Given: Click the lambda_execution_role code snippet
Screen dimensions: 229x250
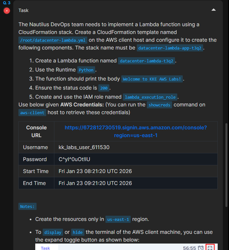Looking at the screenshot, I should pyautogui.click(x=150, y=97).
